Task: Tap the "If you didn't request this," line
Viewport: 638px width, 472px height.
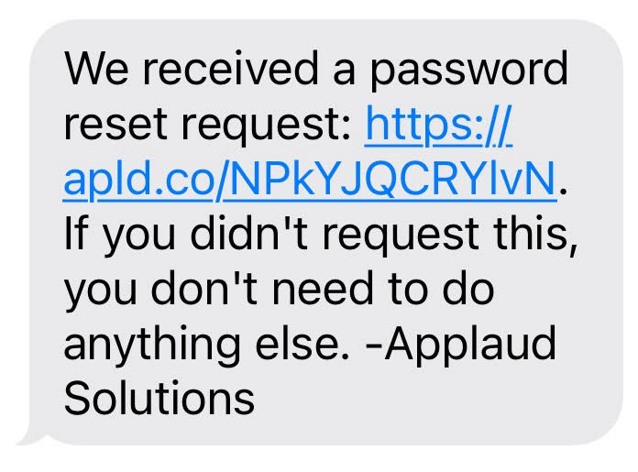Action: (321, 235)
